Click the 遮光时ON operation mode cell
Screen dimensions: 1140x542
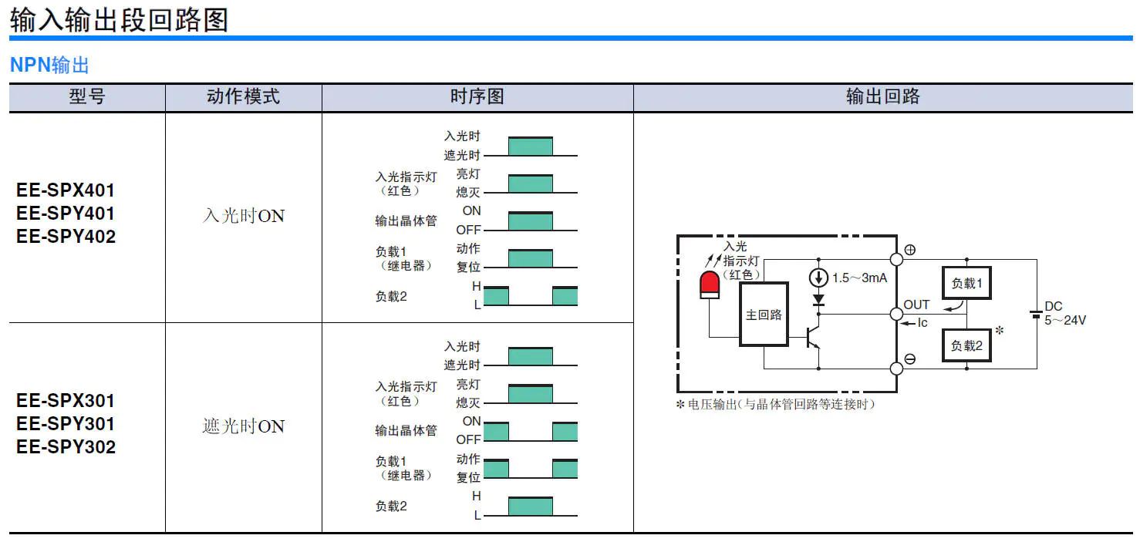[244, 426]
